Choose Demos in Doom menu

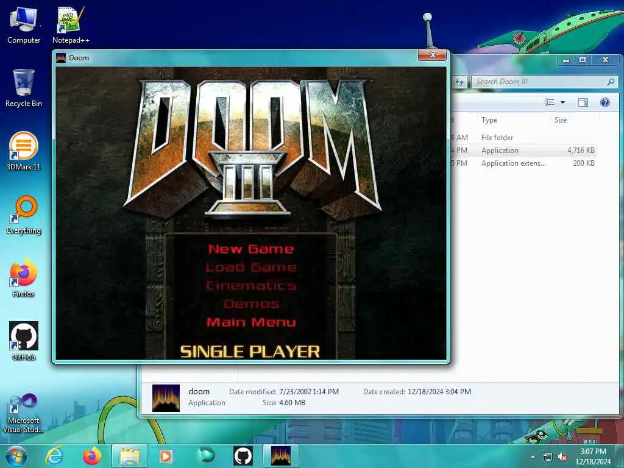(x=251, y=304)
